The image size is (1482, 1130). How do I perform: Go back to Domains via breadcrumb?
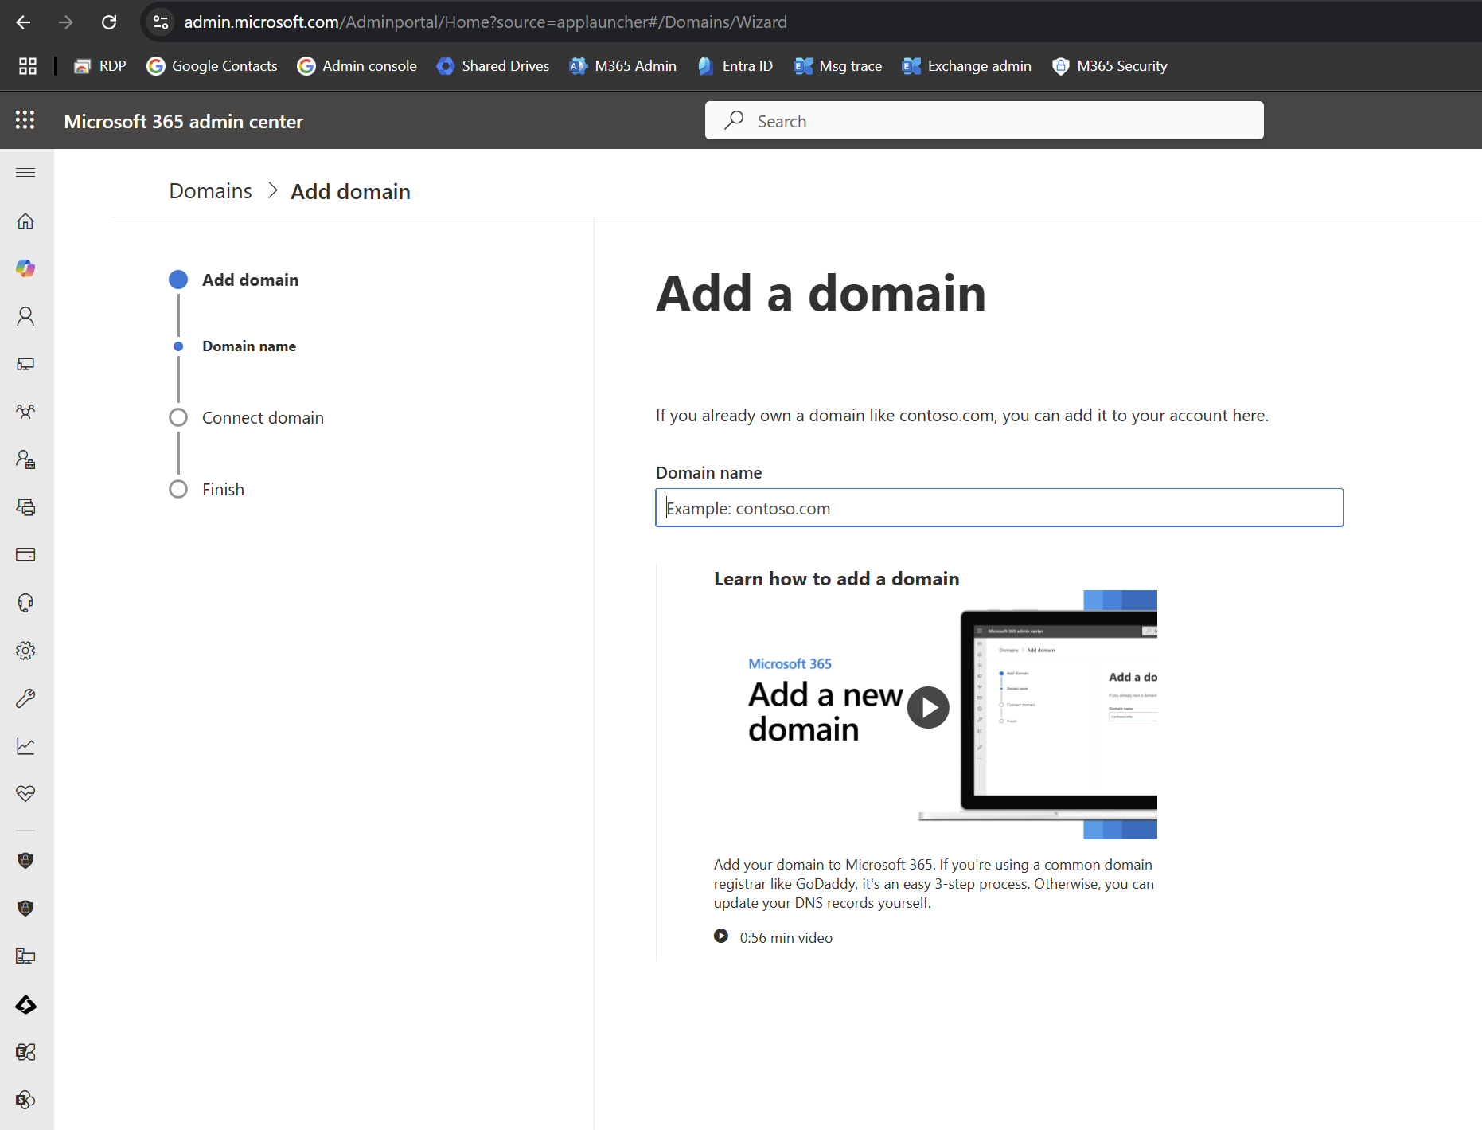tap(210, 191)
